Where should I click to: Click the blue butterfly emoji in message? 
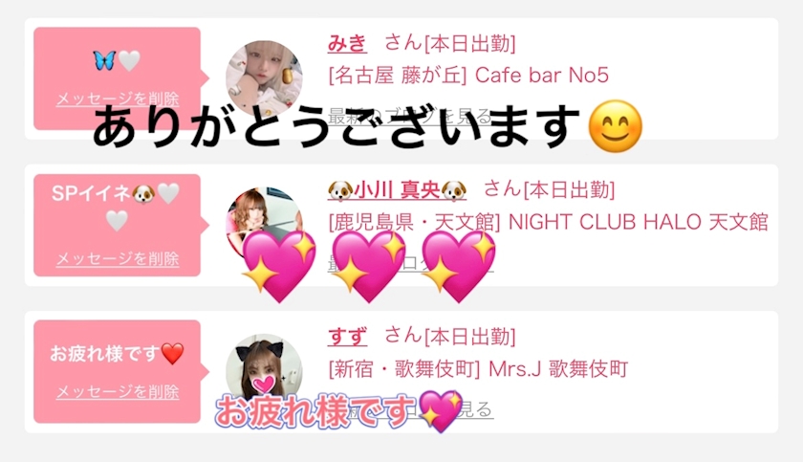click(x=104, y=60)
